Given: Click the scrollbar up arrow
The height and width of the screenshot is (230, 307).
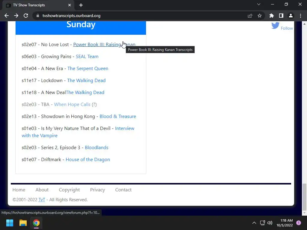Looking at the screenshot, I should 304,24.
